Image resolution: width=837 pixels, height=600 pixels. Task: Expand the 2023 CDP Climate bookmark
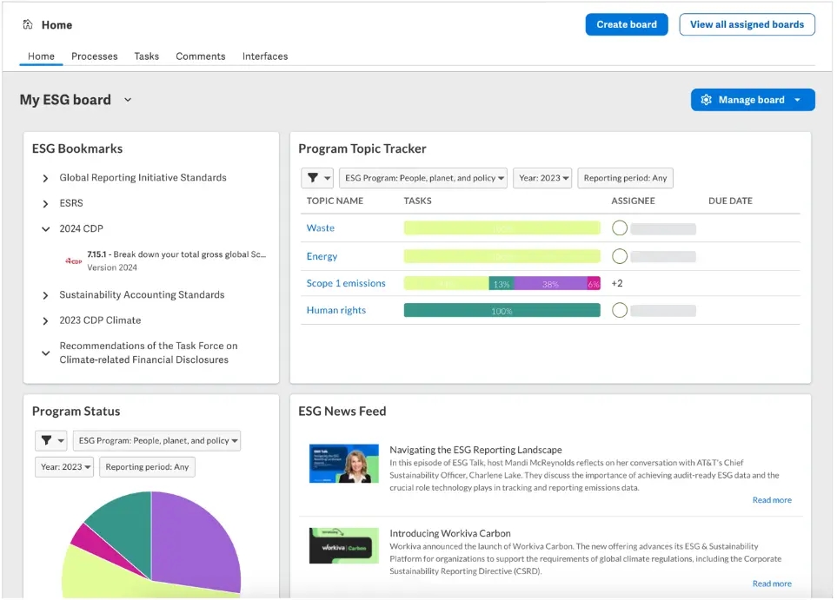pos(45,321)
